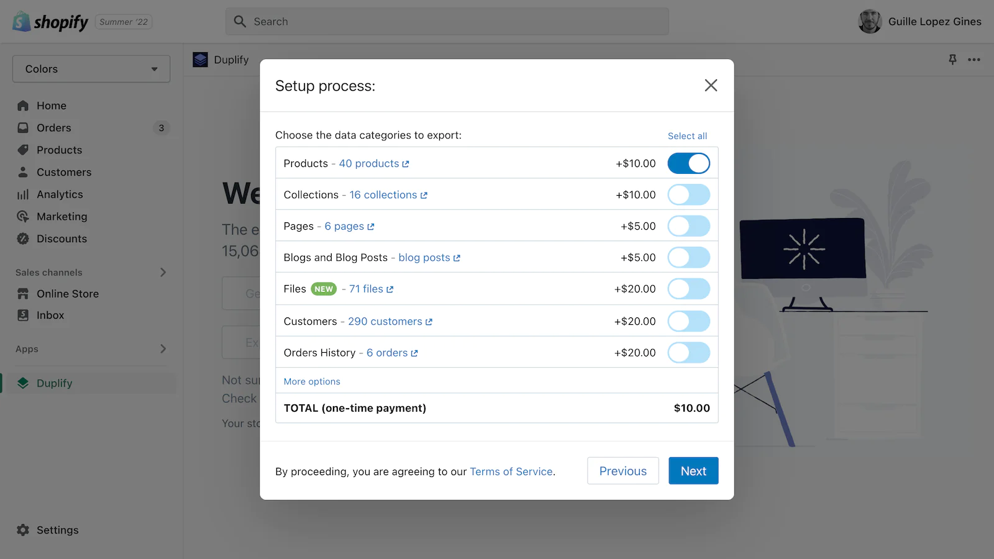Open the Terms of Service link
Image resolution: width=994 pixels, height=559 pixels.
(511, 471)
